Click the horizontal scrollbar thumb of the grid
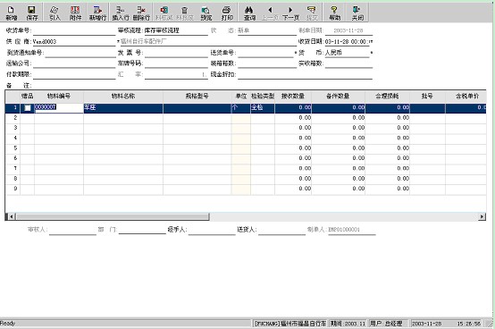This screenshot has width=495, height=329. 113,216
